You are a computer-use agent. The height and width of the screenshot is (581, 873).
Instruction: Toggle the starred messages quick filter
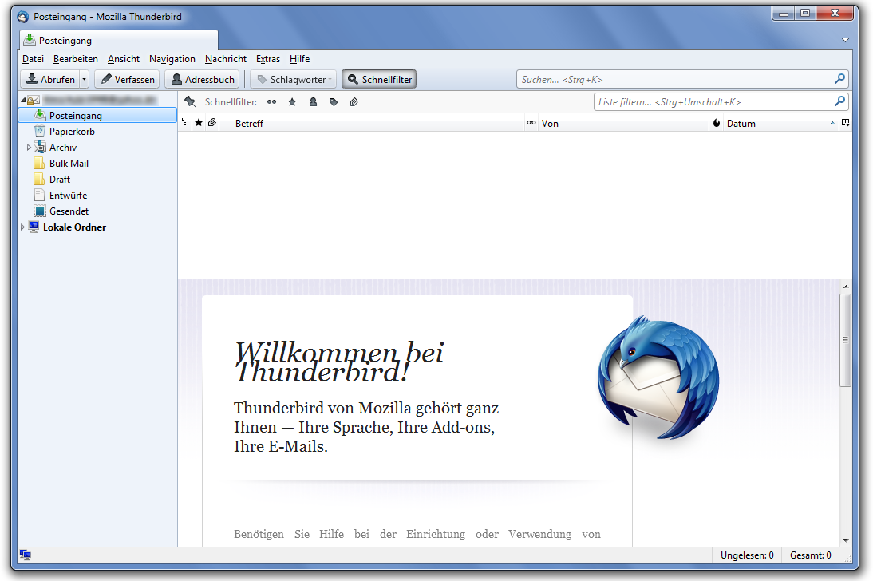tap(292, 102)
